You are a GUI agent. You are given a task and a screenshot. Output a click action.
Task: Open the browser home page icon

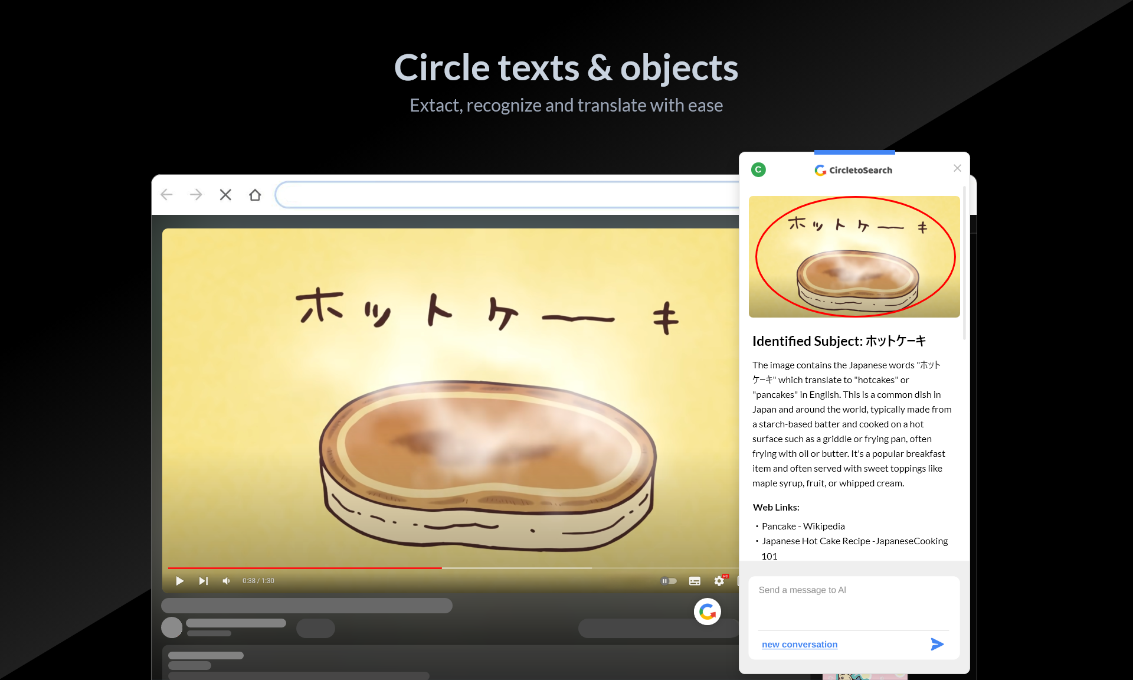click(255, 195)
